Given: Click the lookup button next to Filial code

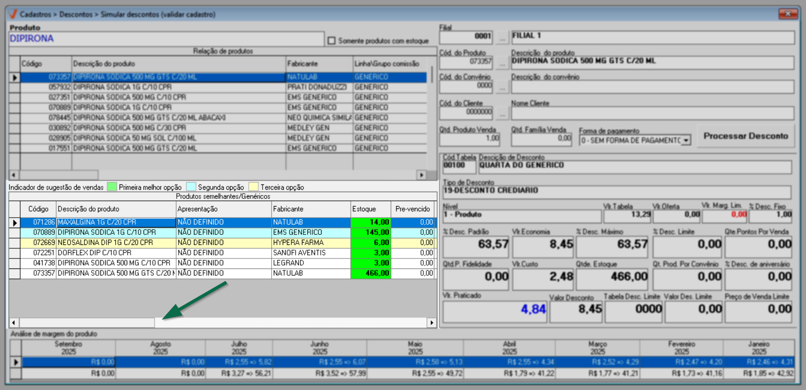Looking at the screenshot, I should (x=502, y=37).
